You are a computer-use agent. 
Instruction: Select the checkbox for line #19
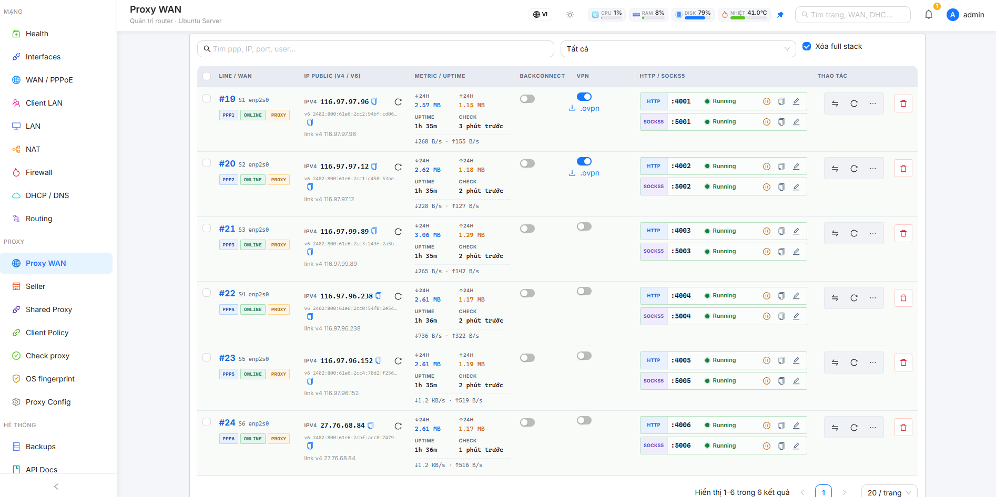pyautogui.click(x=207, y=98)
